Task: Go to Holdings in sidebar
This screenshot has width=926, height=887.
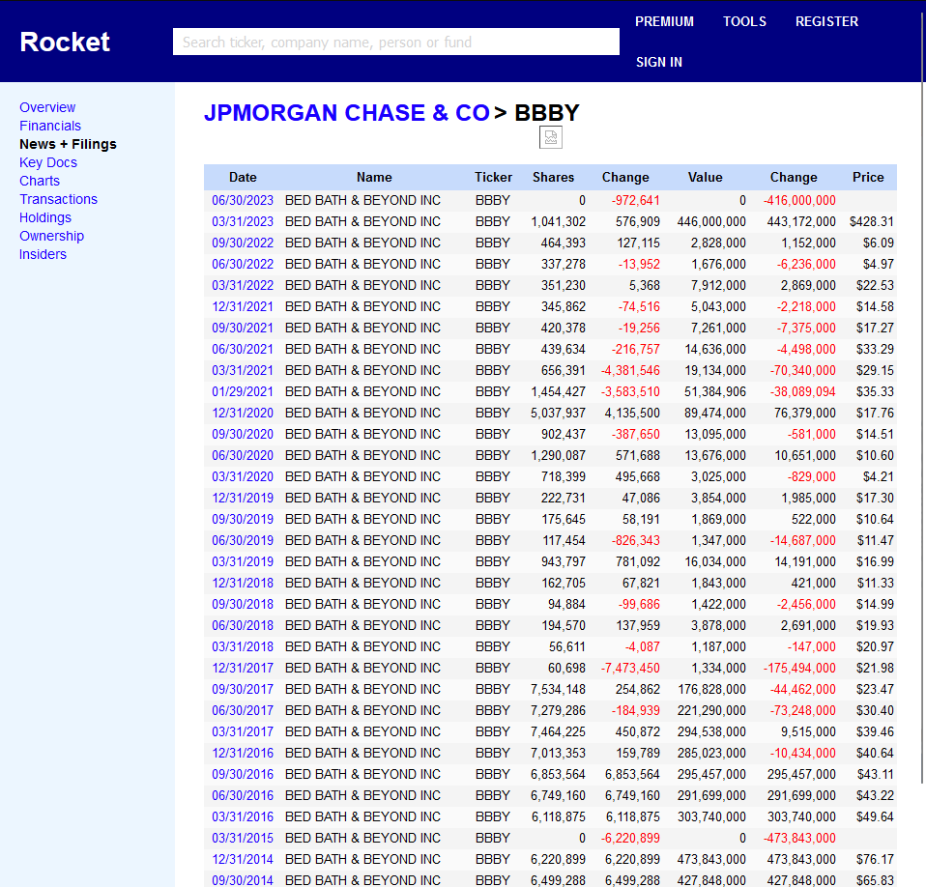Action: [44, 217]
